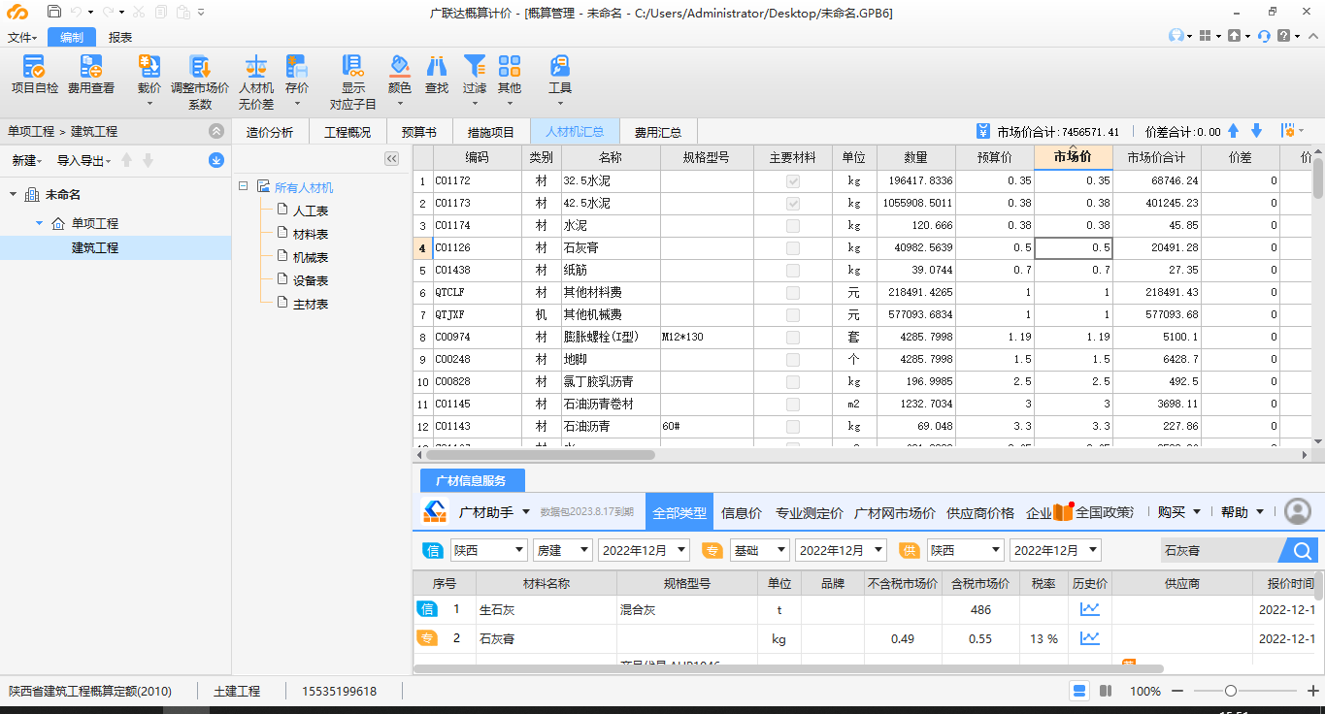Click the 载价 load price icon
The height and width of the screenshot is (714, 1325).
pyautogui.click(x=149, y=67)
